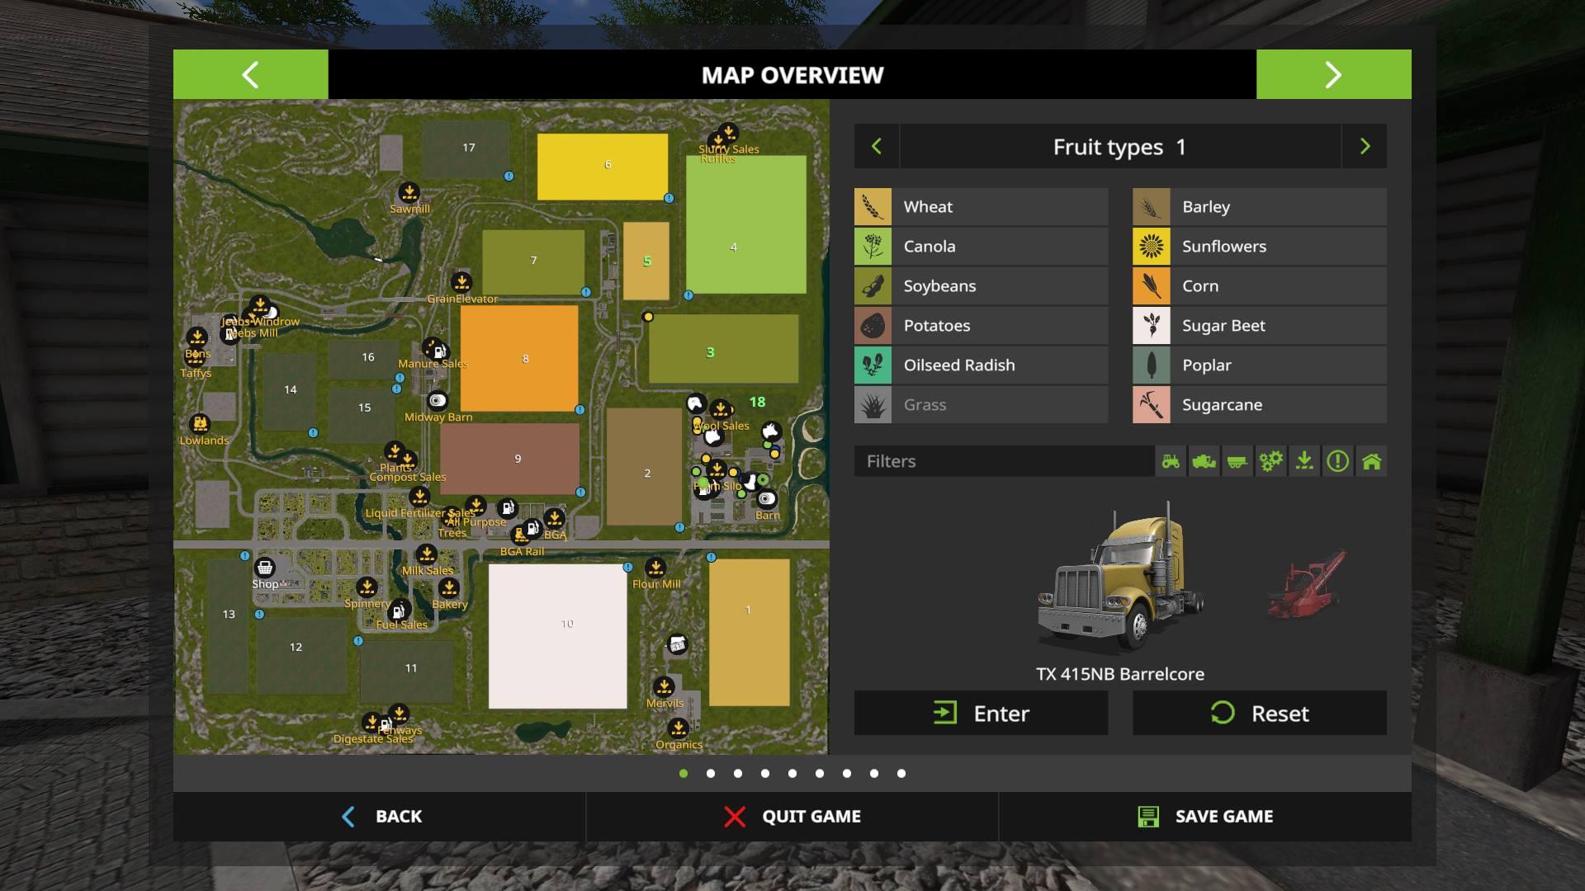
Task: Click the red harvester vehicle thumbnail
Action: point(1305,586)
